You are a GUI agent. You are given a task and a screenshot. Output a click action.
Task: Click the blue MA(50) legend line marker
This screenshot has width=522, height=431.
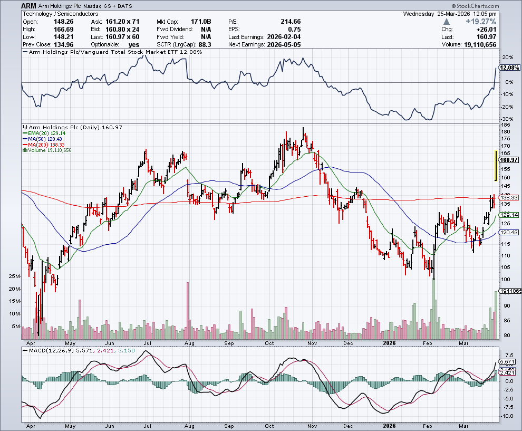point(24,139)
